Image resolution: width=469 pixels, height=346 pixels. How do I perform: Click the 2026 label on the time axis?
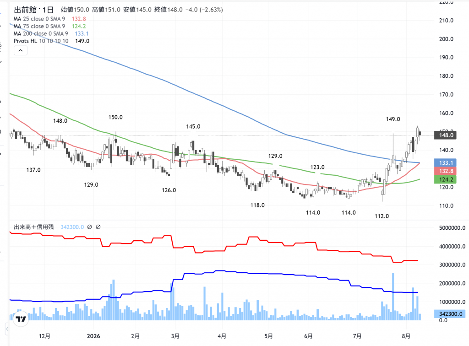tap(93, 336)
